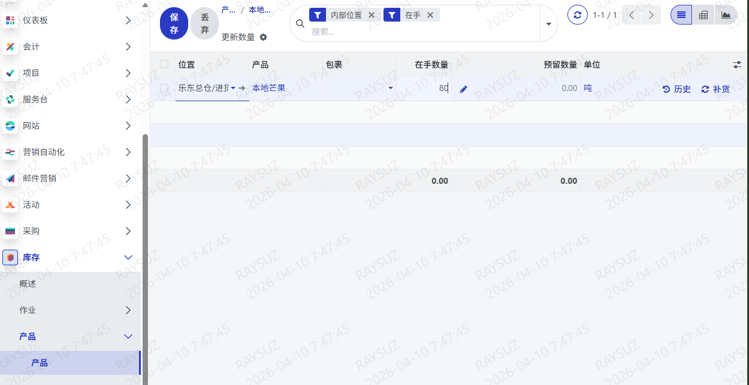The width and height of the screenshot is (749, 385).
Task: Click the 补货 button in row
Action: pyautogui.click(x=715, y=89)
